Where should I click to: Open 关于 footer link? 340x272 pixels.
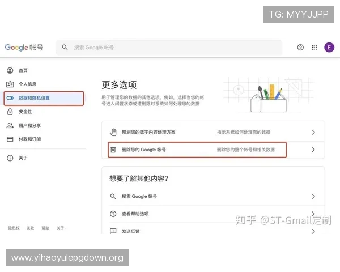click(x=60, y=228)
